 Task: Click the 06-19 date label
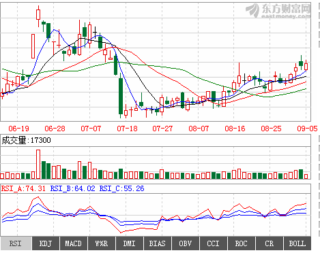point(18,129)
